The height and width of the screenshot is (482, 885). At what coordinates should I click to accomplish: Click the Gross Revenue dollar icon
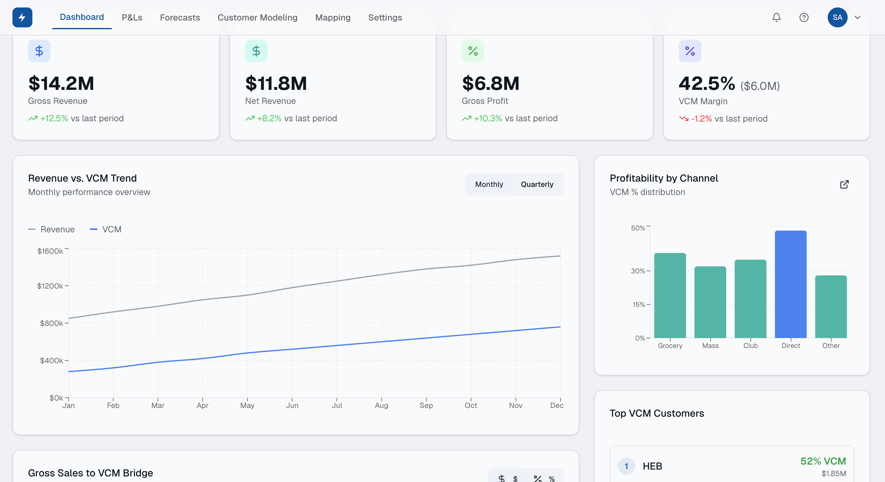pos(39,51)
